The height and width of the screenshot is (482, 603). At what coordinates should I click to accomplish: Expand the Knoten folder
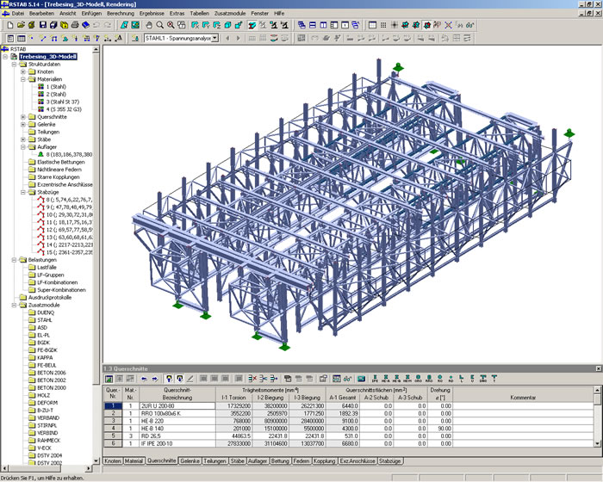coord(23,72)
